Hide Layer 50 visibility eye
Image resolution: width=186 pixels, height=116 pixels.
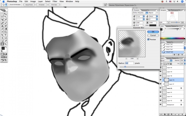(x=161, y=67)
